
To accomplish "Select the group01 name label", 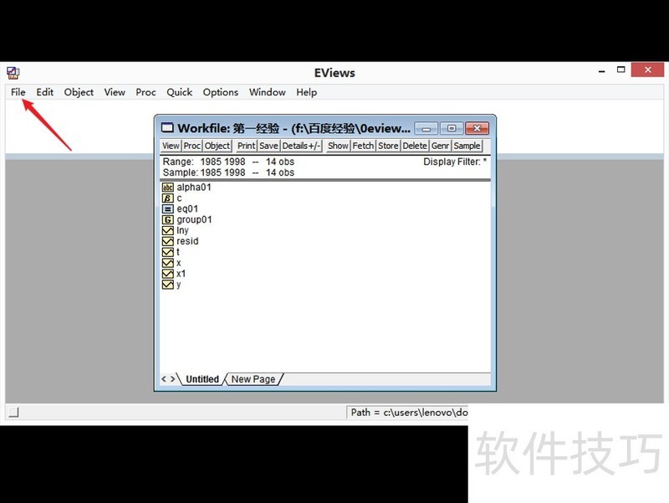I will (x=194, y=219).
